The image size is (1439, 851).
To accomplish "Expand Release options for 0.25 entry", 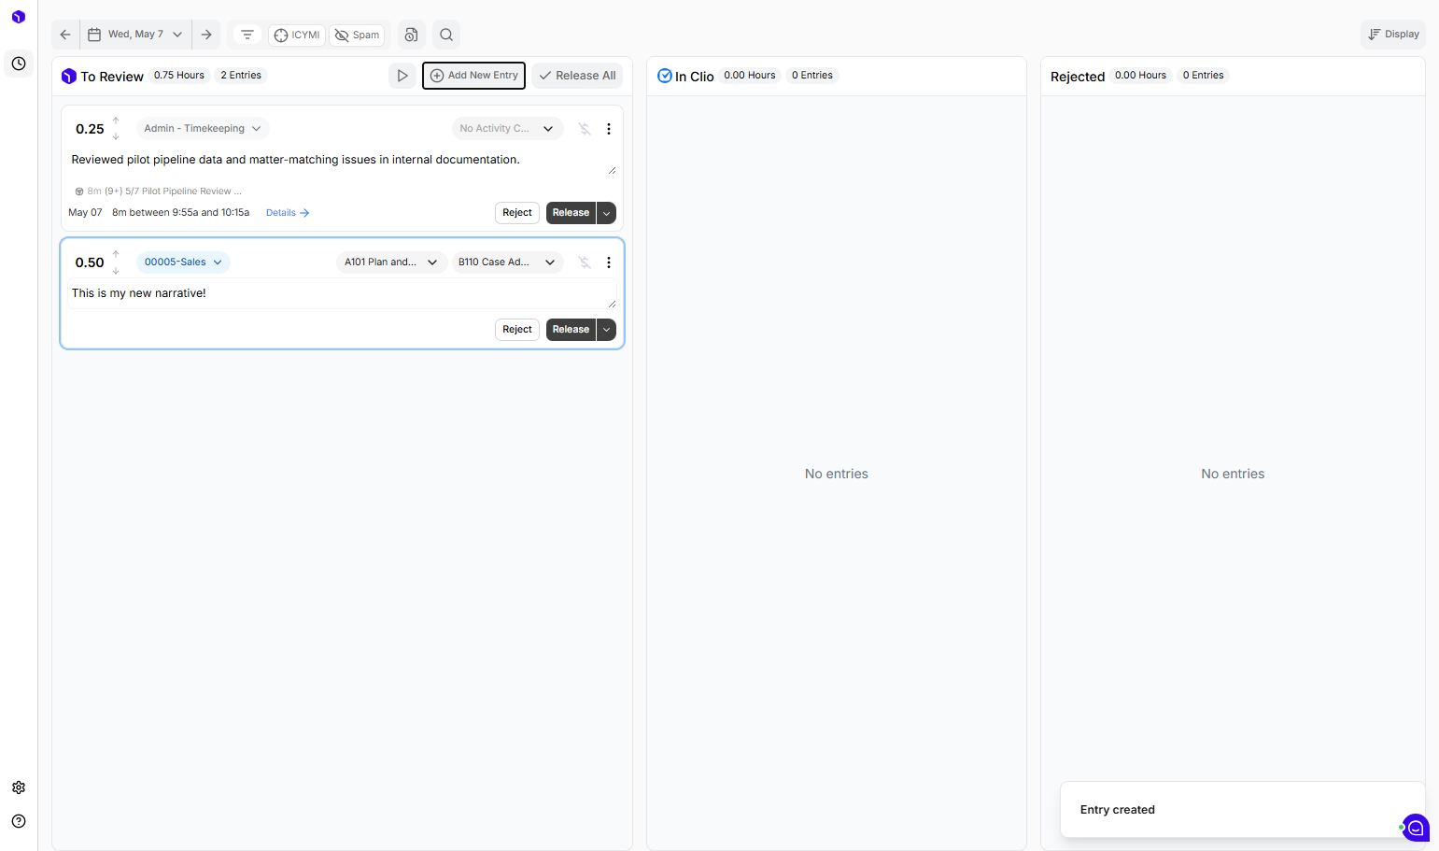I will click(x=606, y=213).
